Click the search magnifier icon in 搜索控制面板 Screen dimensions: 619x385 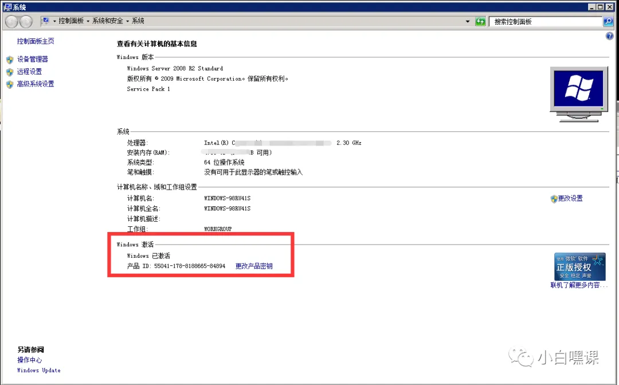point(609,21)
